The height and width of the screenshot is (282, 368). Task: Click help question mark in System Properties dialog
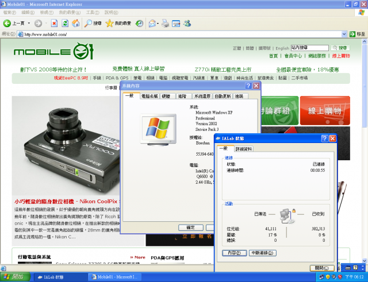(248, 86)
